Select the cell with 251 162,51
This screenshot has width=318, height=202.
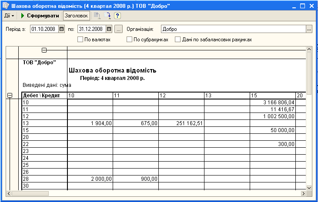click(181, 123)
